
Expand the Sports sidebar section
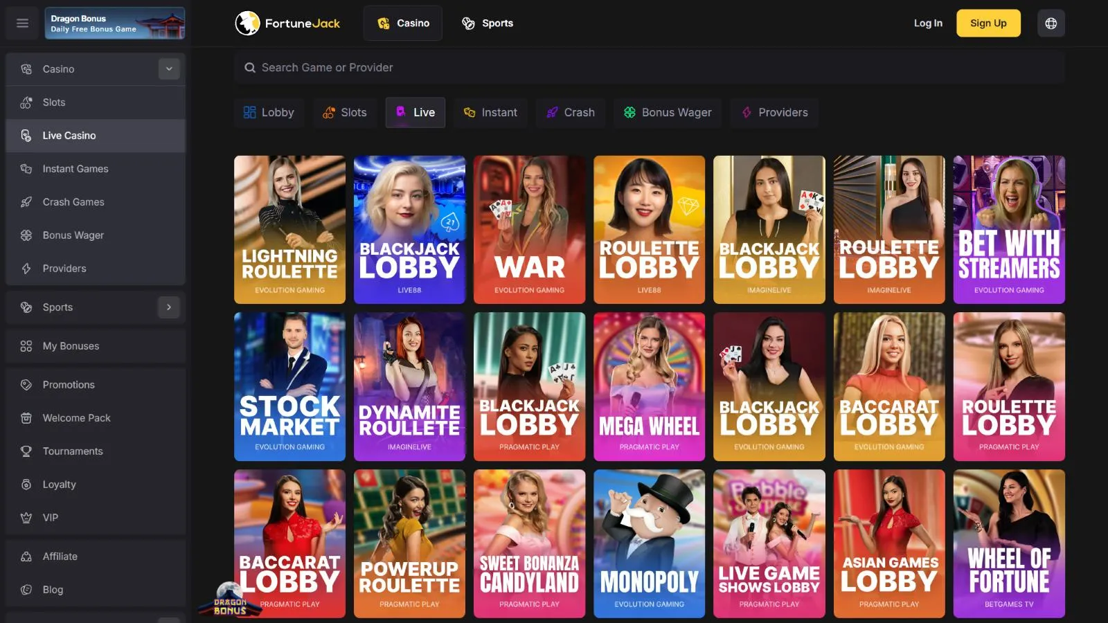[169, 307]
